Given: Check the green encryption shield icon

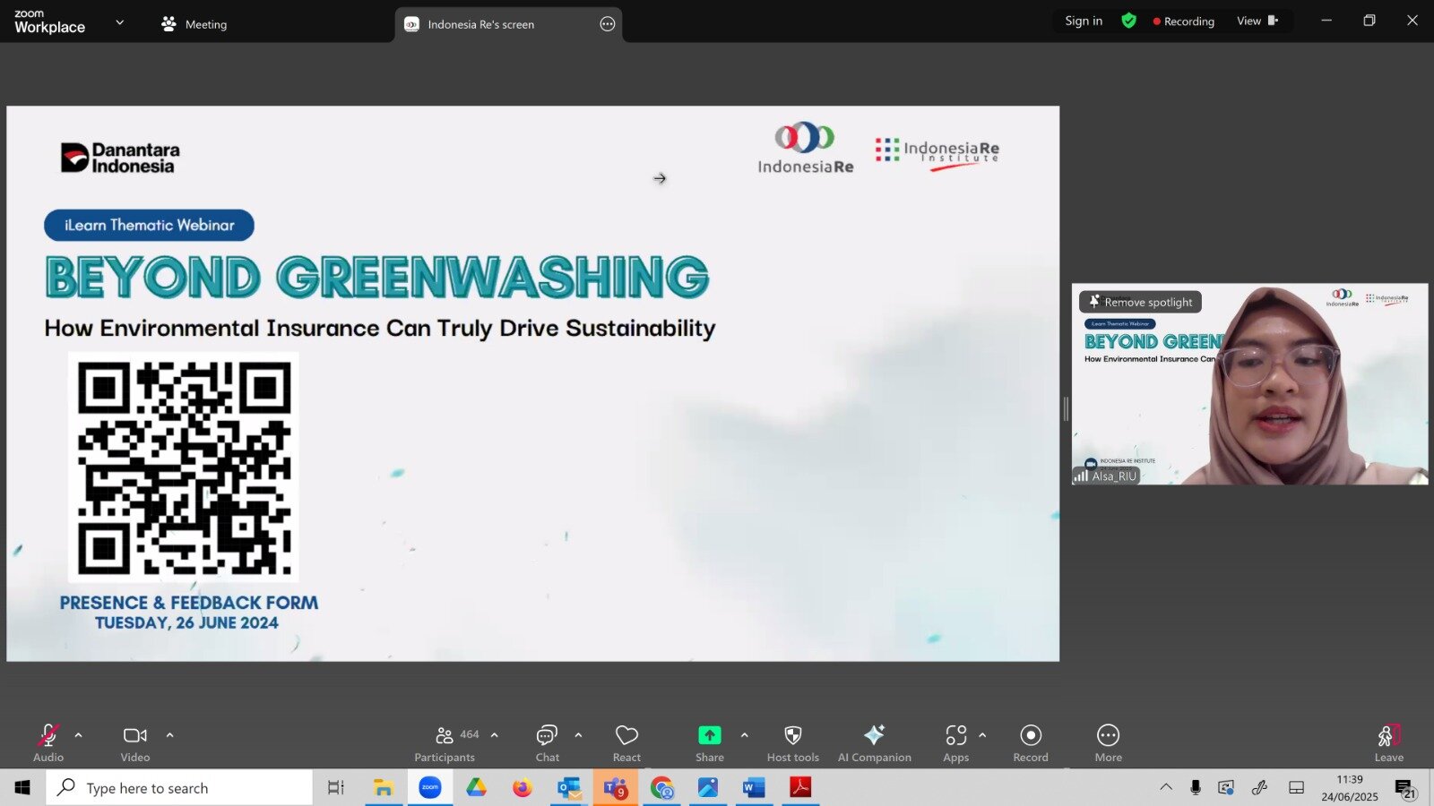Looking at the screenshot, I should 1129,21.
